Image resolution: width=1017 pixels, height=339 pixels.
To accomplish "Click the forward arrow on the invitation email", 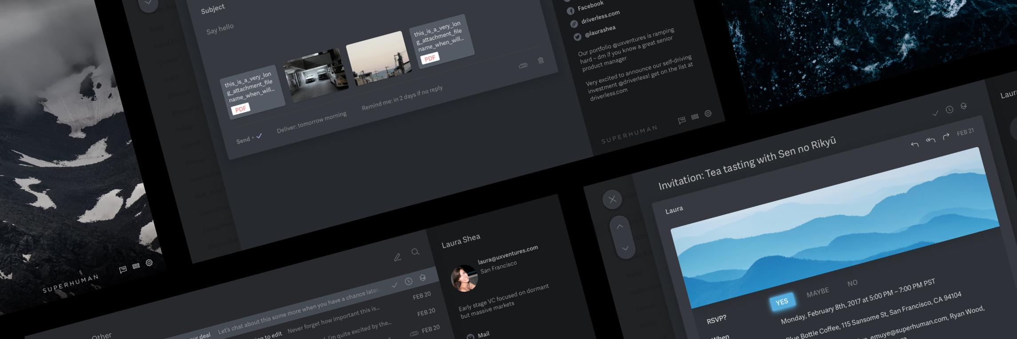I will (x=946, y=136).
